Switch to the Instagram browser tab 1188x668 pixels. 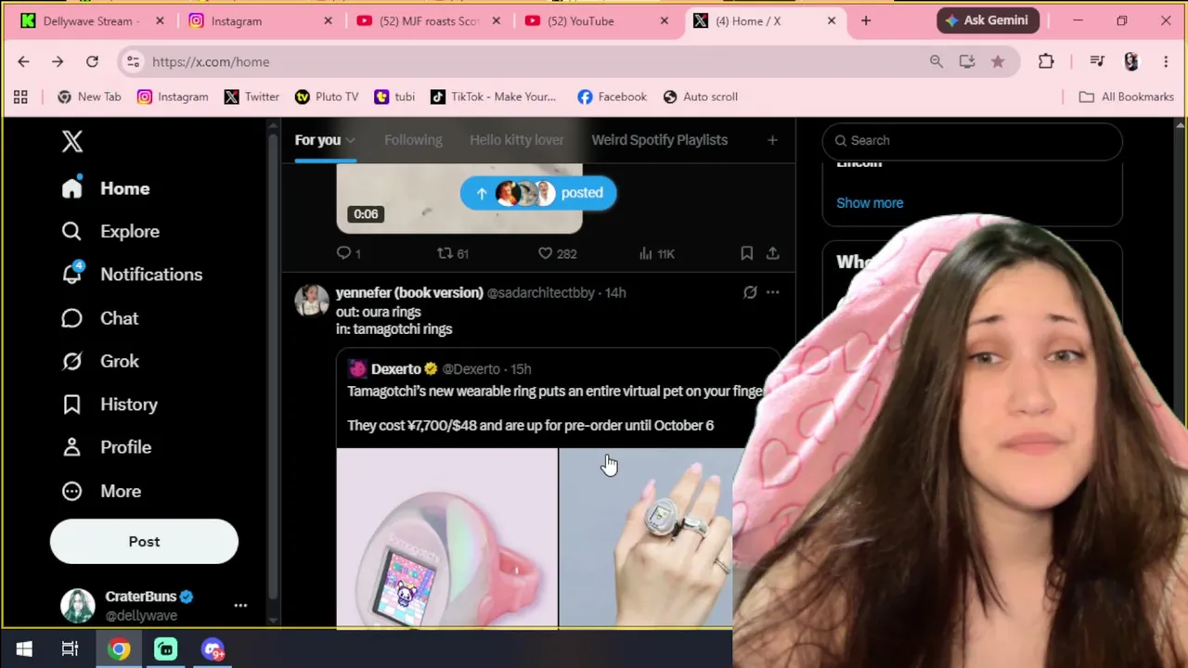[260, 20]
